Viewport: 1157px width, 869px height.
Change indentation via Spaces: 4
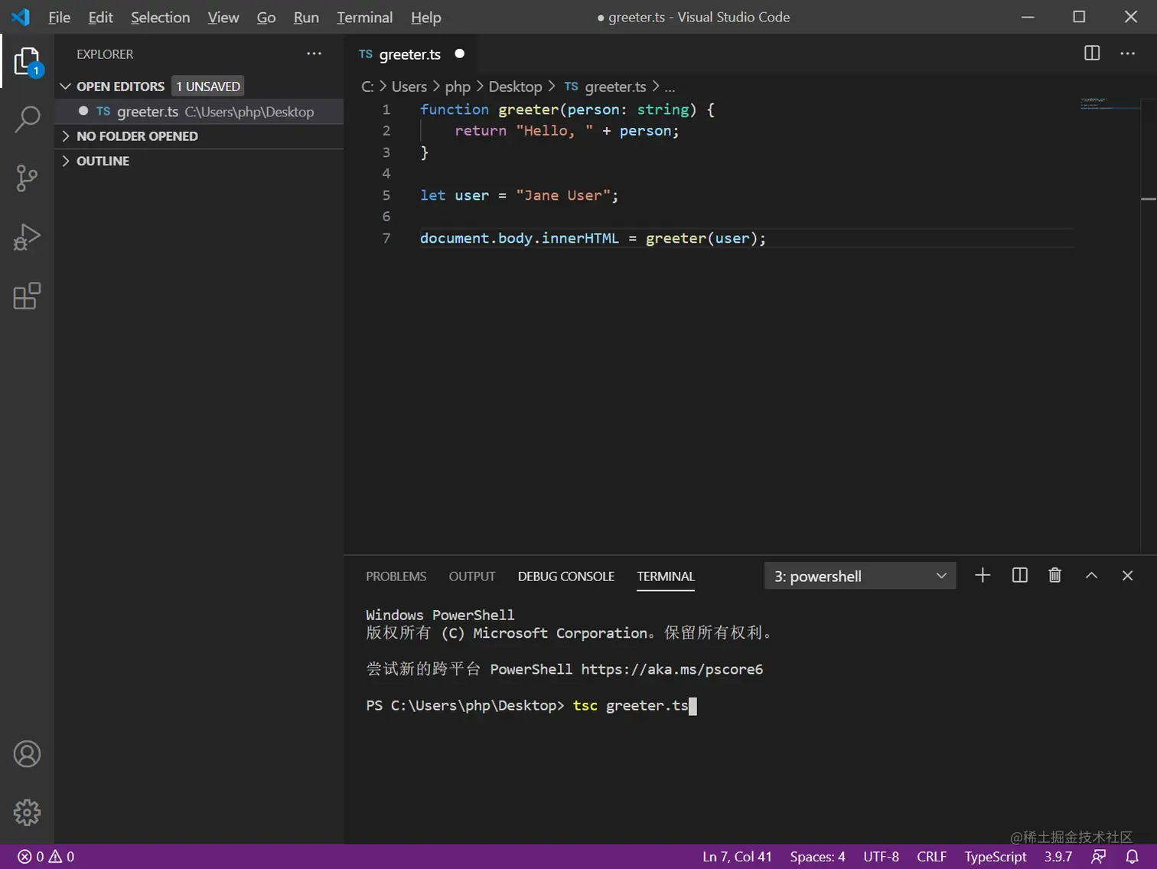[817, 857]
